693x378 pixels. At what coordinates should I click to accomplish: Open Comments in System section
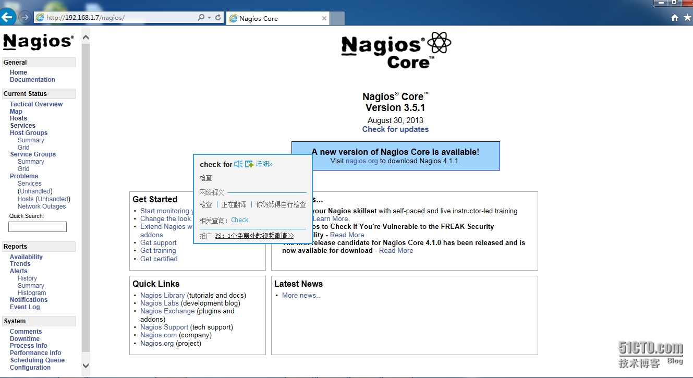tap(26, 332)
